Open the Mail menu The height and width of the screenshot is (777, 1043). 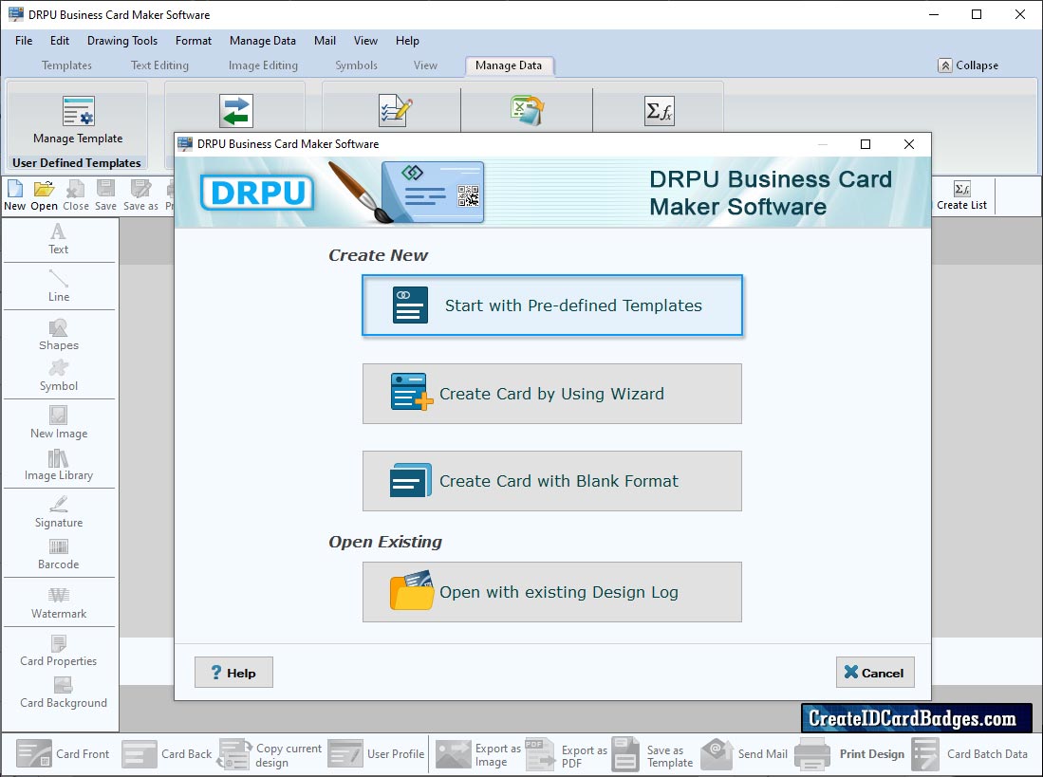point(325,41)
